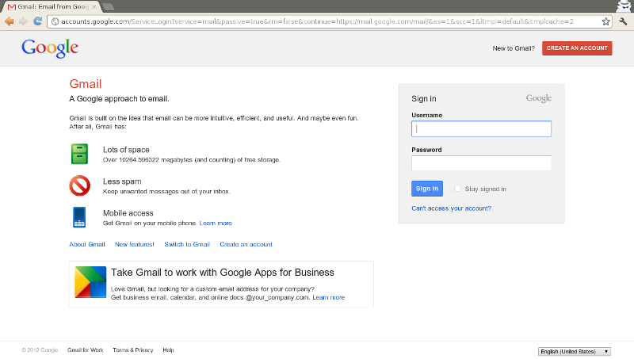Click the blue mobile phone icon
This screenshot has width=634, height=359.
(x=79, y=217)
